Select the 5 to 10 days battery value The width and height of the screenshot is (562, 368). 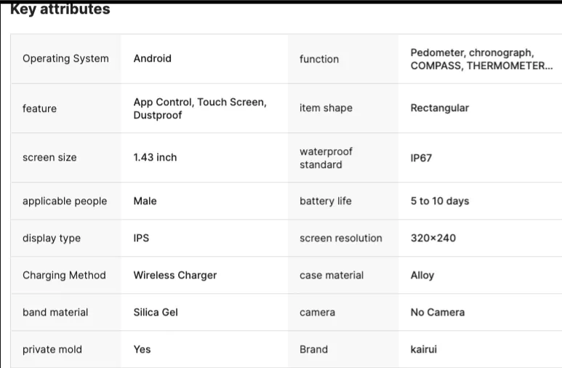click(x=440, y=201)
